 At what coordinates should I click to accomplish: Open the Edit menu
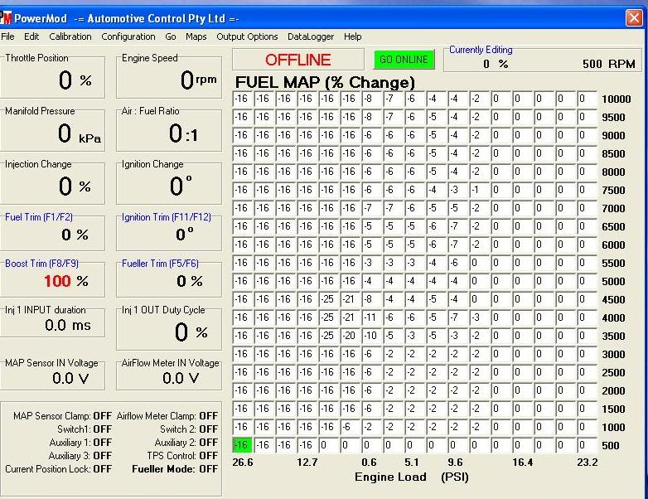(31, 36)
